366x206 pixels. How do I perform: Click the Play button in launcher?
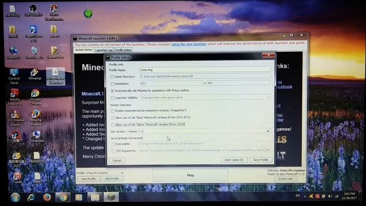[190, 175]
